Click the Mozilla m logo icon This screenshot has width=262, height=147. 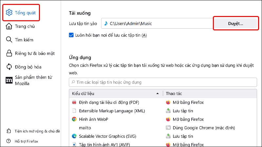point(9,80)
